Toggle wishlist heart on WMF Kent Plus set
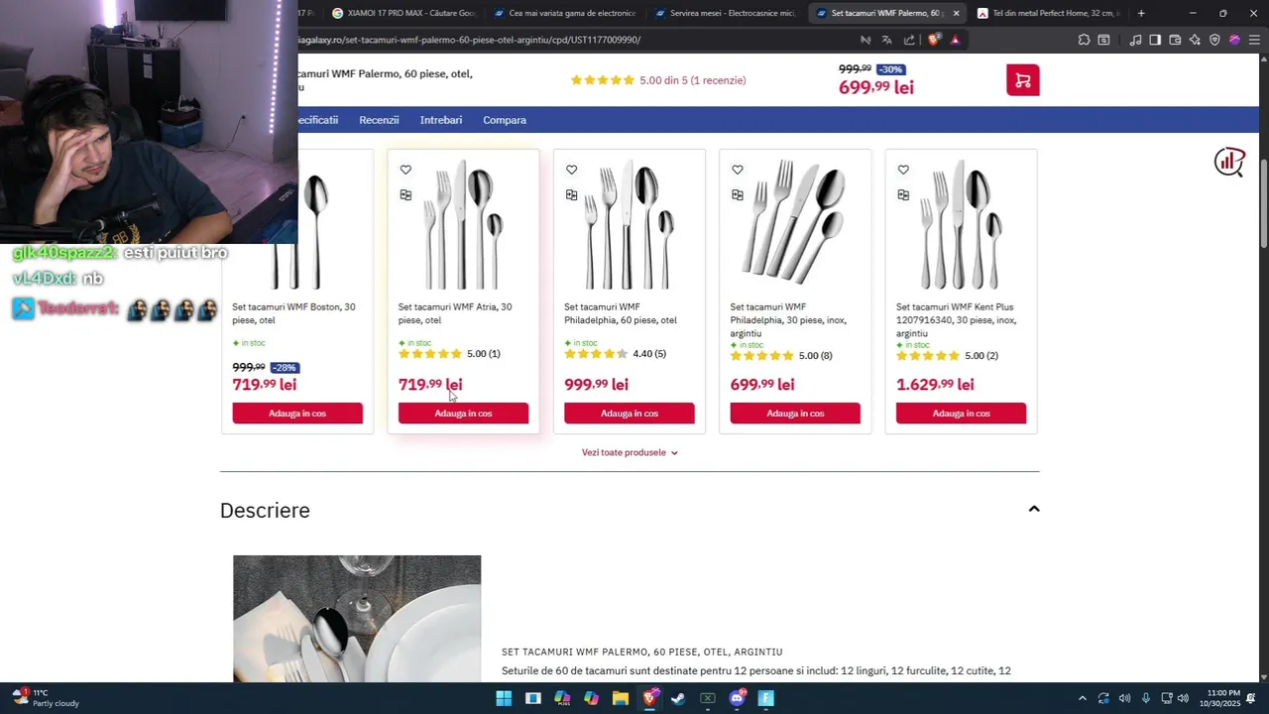 point(903,170)
